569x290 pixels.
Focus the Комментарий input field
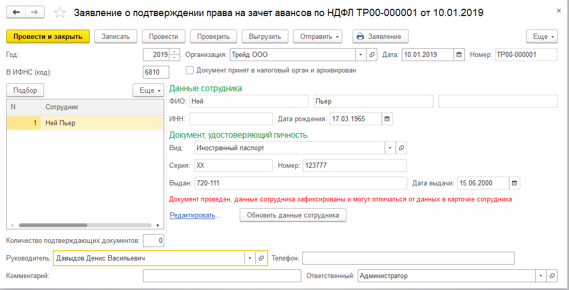(222, 276)
